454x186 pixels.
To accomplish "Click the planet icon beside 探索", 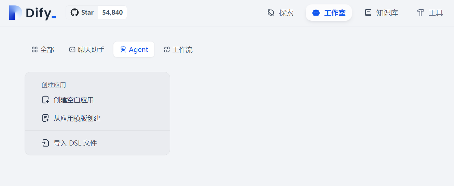I will coord(271,13).
